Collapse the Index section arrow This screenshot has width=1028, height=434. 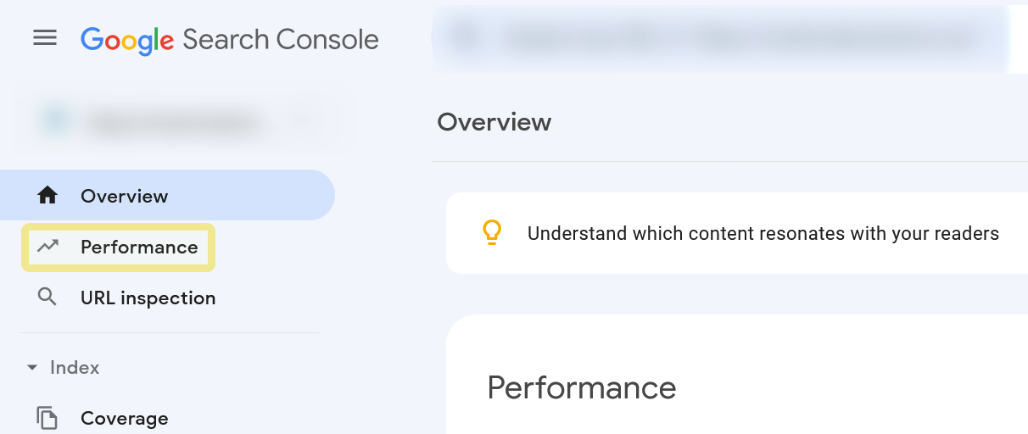point(32,368)
